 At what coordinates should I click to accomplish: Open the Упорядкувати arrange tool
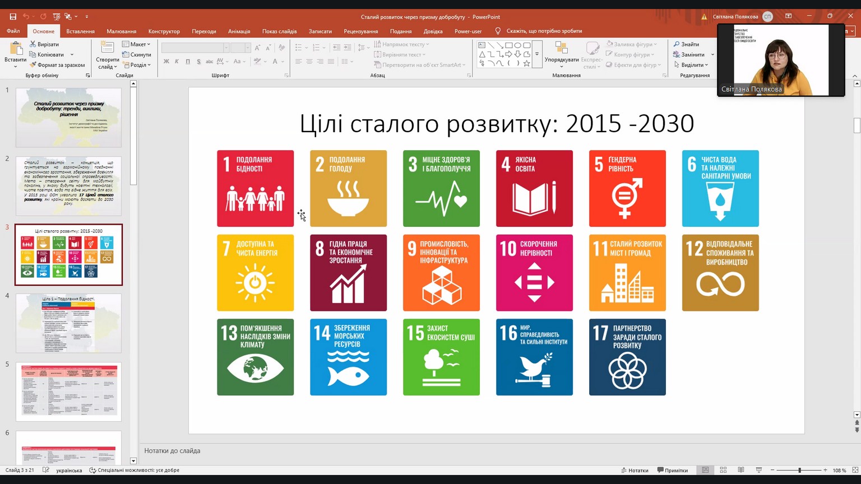coord(561,53)
